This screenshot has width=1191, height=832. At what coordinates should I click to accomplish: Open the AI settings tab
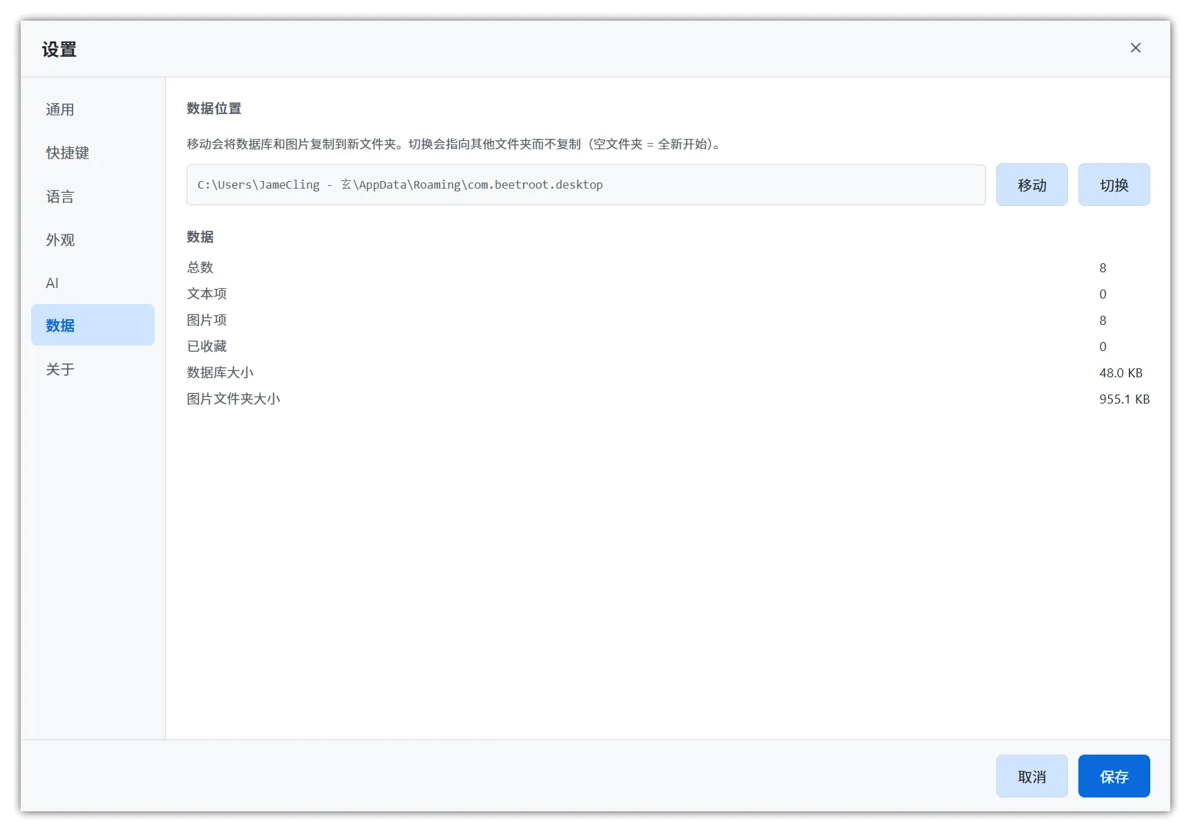(x=53, y=283)
